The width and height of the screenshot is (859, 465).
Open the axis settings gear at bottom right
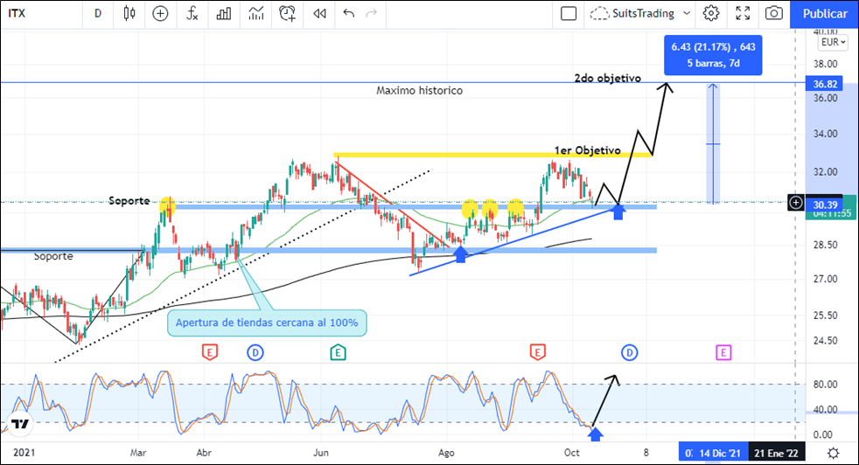coord(833,452)
